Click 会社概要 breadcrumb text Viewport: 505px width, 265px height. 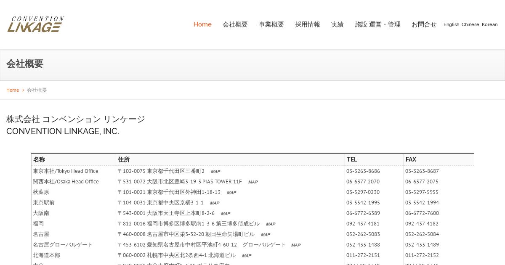click(37, 90)
